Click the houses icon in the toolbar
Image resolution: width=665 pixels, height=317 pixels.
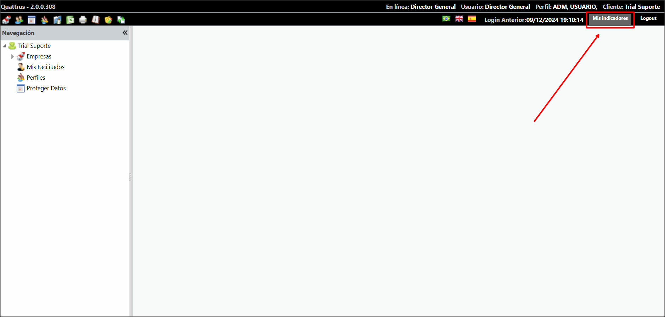pyautogui.click(x=6, y=20)
